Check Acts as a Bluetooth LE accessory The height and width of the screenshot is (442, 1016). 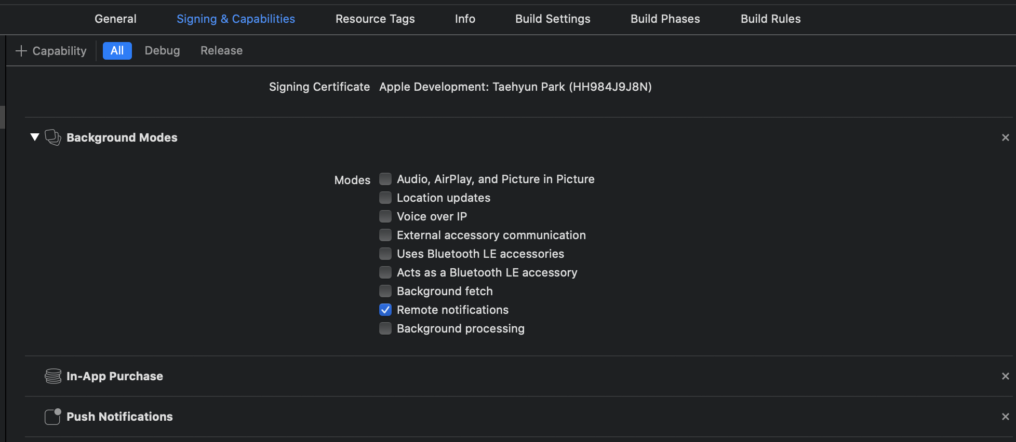tap(385, 272)
